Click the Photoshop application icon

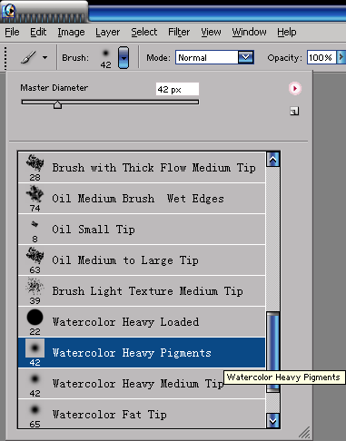9,11
